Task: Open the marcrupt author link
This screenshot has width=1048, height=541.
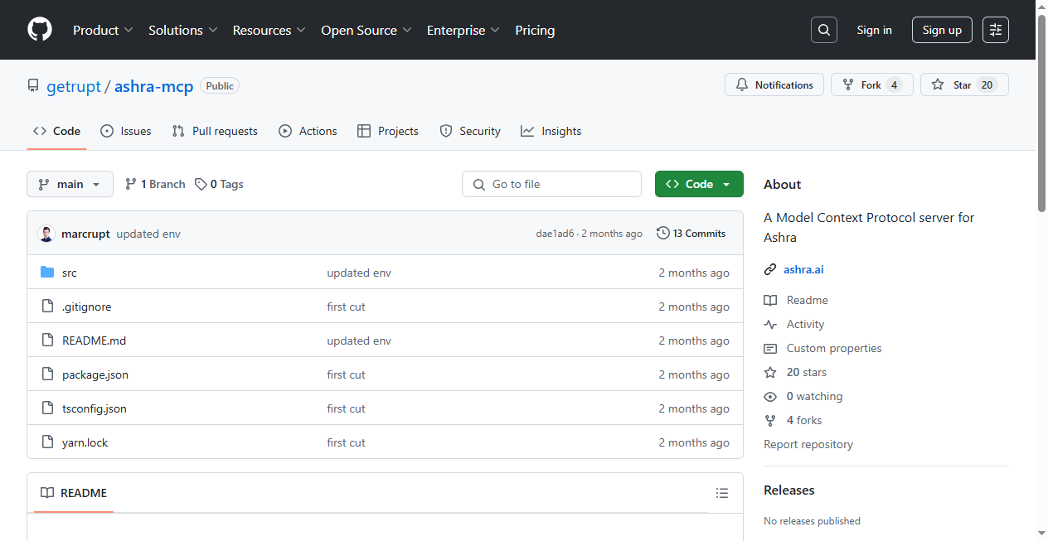Action: tap(85, 234)
